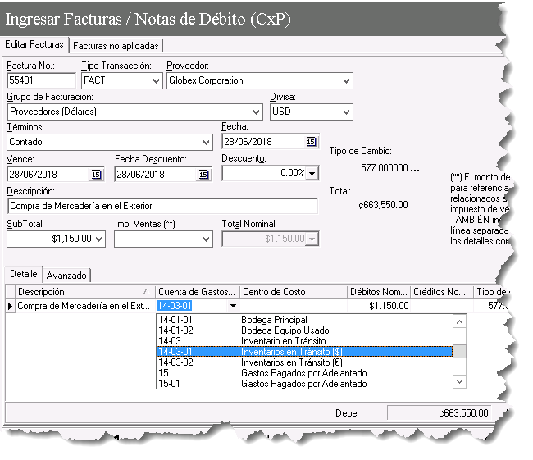Open the disabled Total Nominal dropdown arrow
Screen dimensions: 533x460
tap(312, 239)
